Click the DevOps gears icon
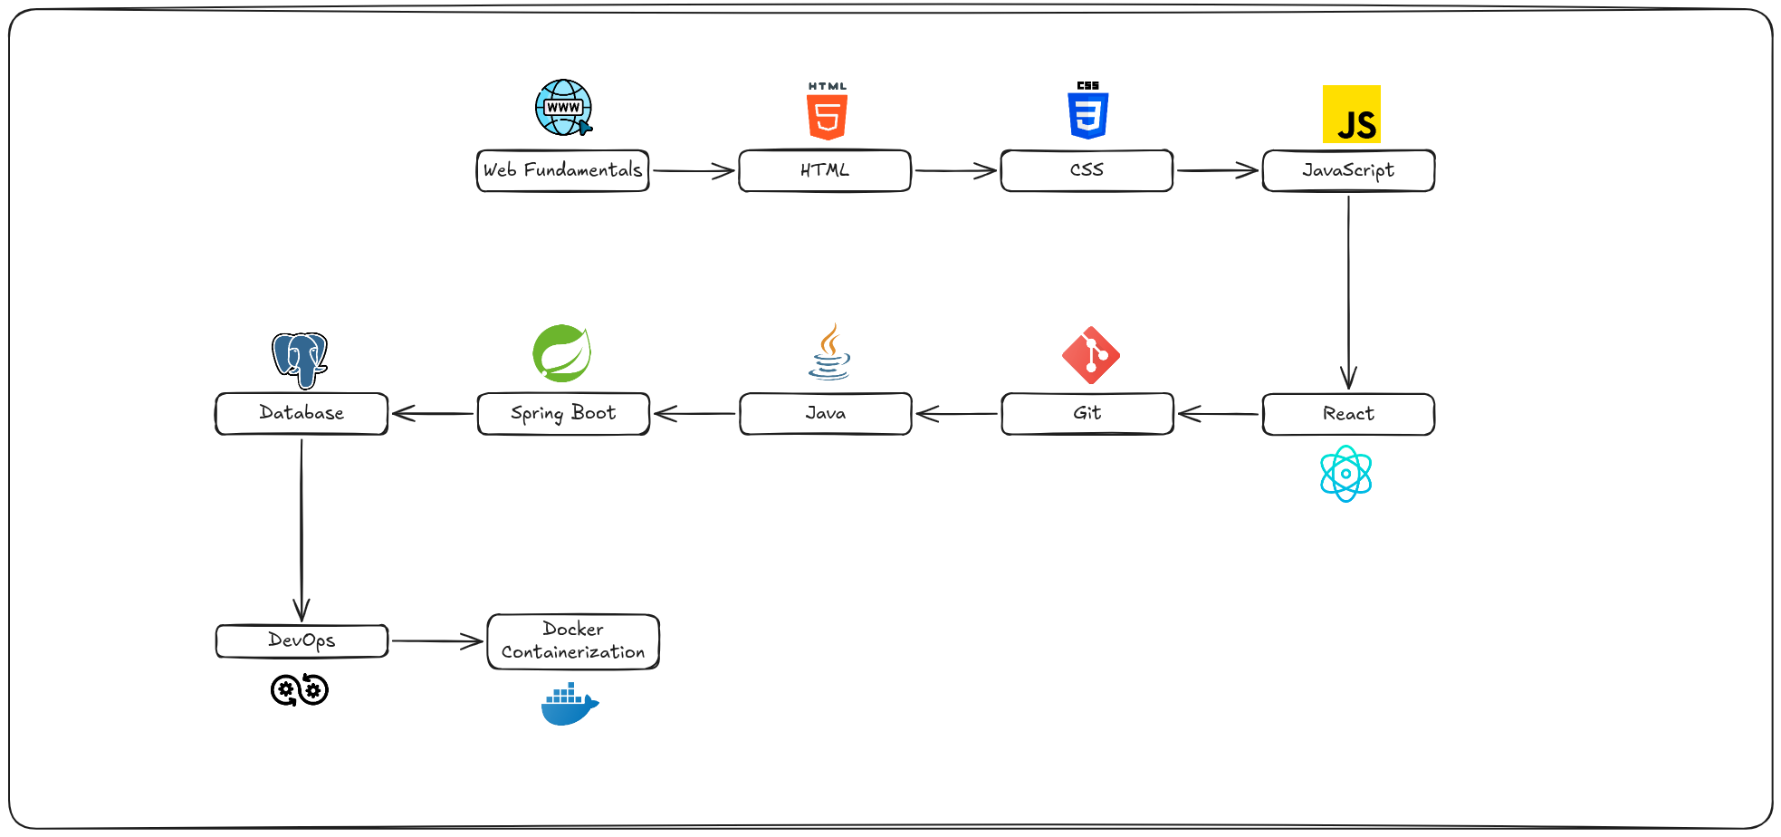Screen dimensions: 1781x837 click(300, 690)
